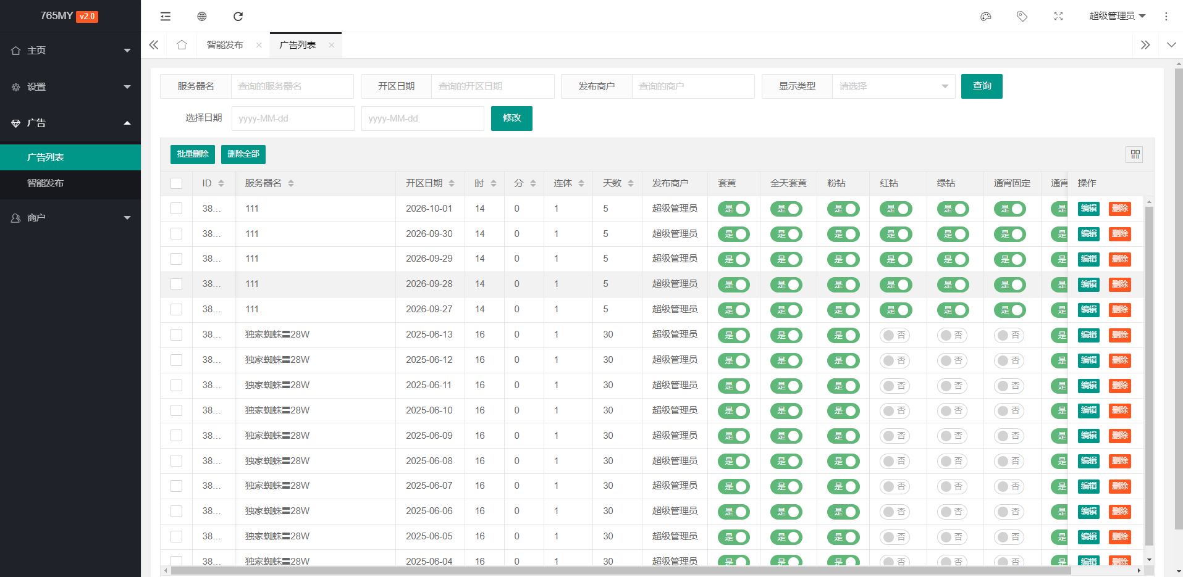Tick the select-all checkbox in the table header

(x=177, y=183)
